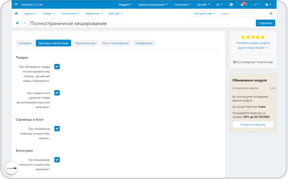Open the home dashboard icon
Screen dimensions: 288x179
tap(16, 14)
